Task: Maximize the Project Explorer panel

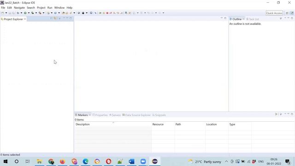Action: (71, 18)
